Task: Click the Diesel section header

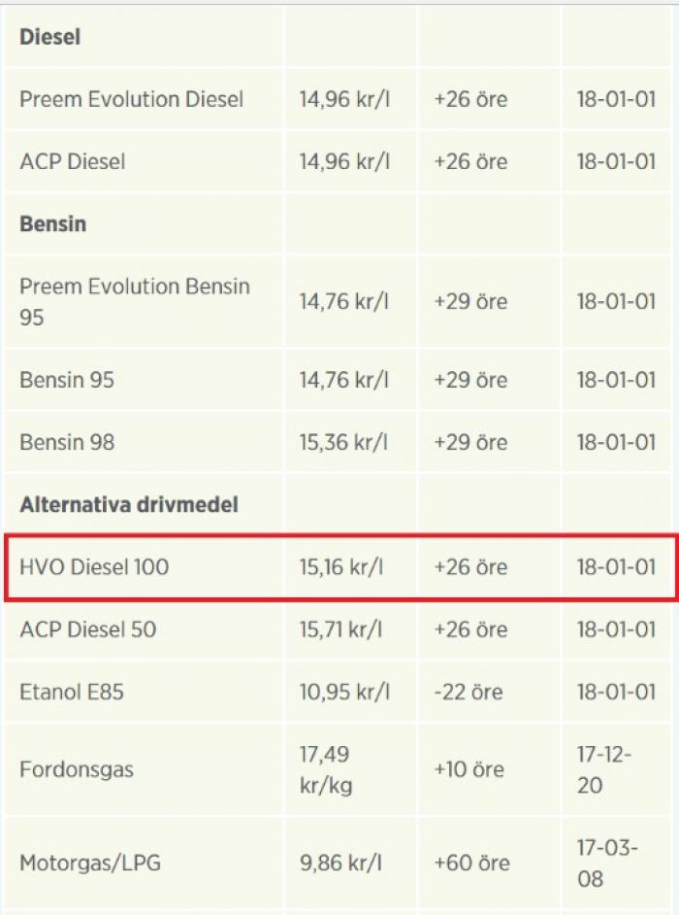Action: [x=50, y=37]
